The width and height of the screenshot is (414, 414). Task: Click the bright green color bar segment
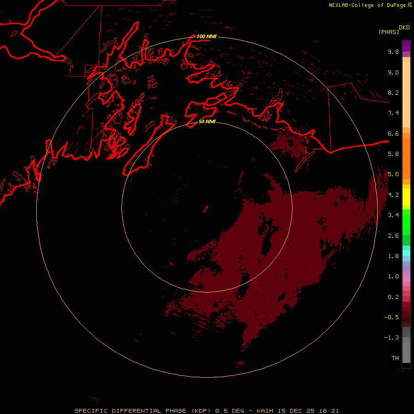click(x=406, y=222)
